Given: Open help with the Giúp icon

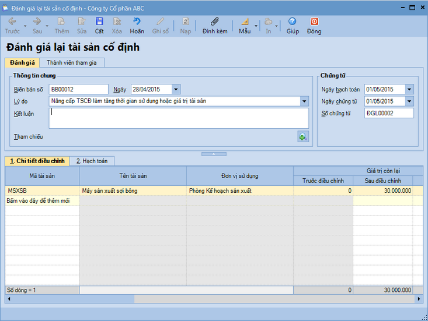Looking at the screenshot, I should [x=293, y=22].
